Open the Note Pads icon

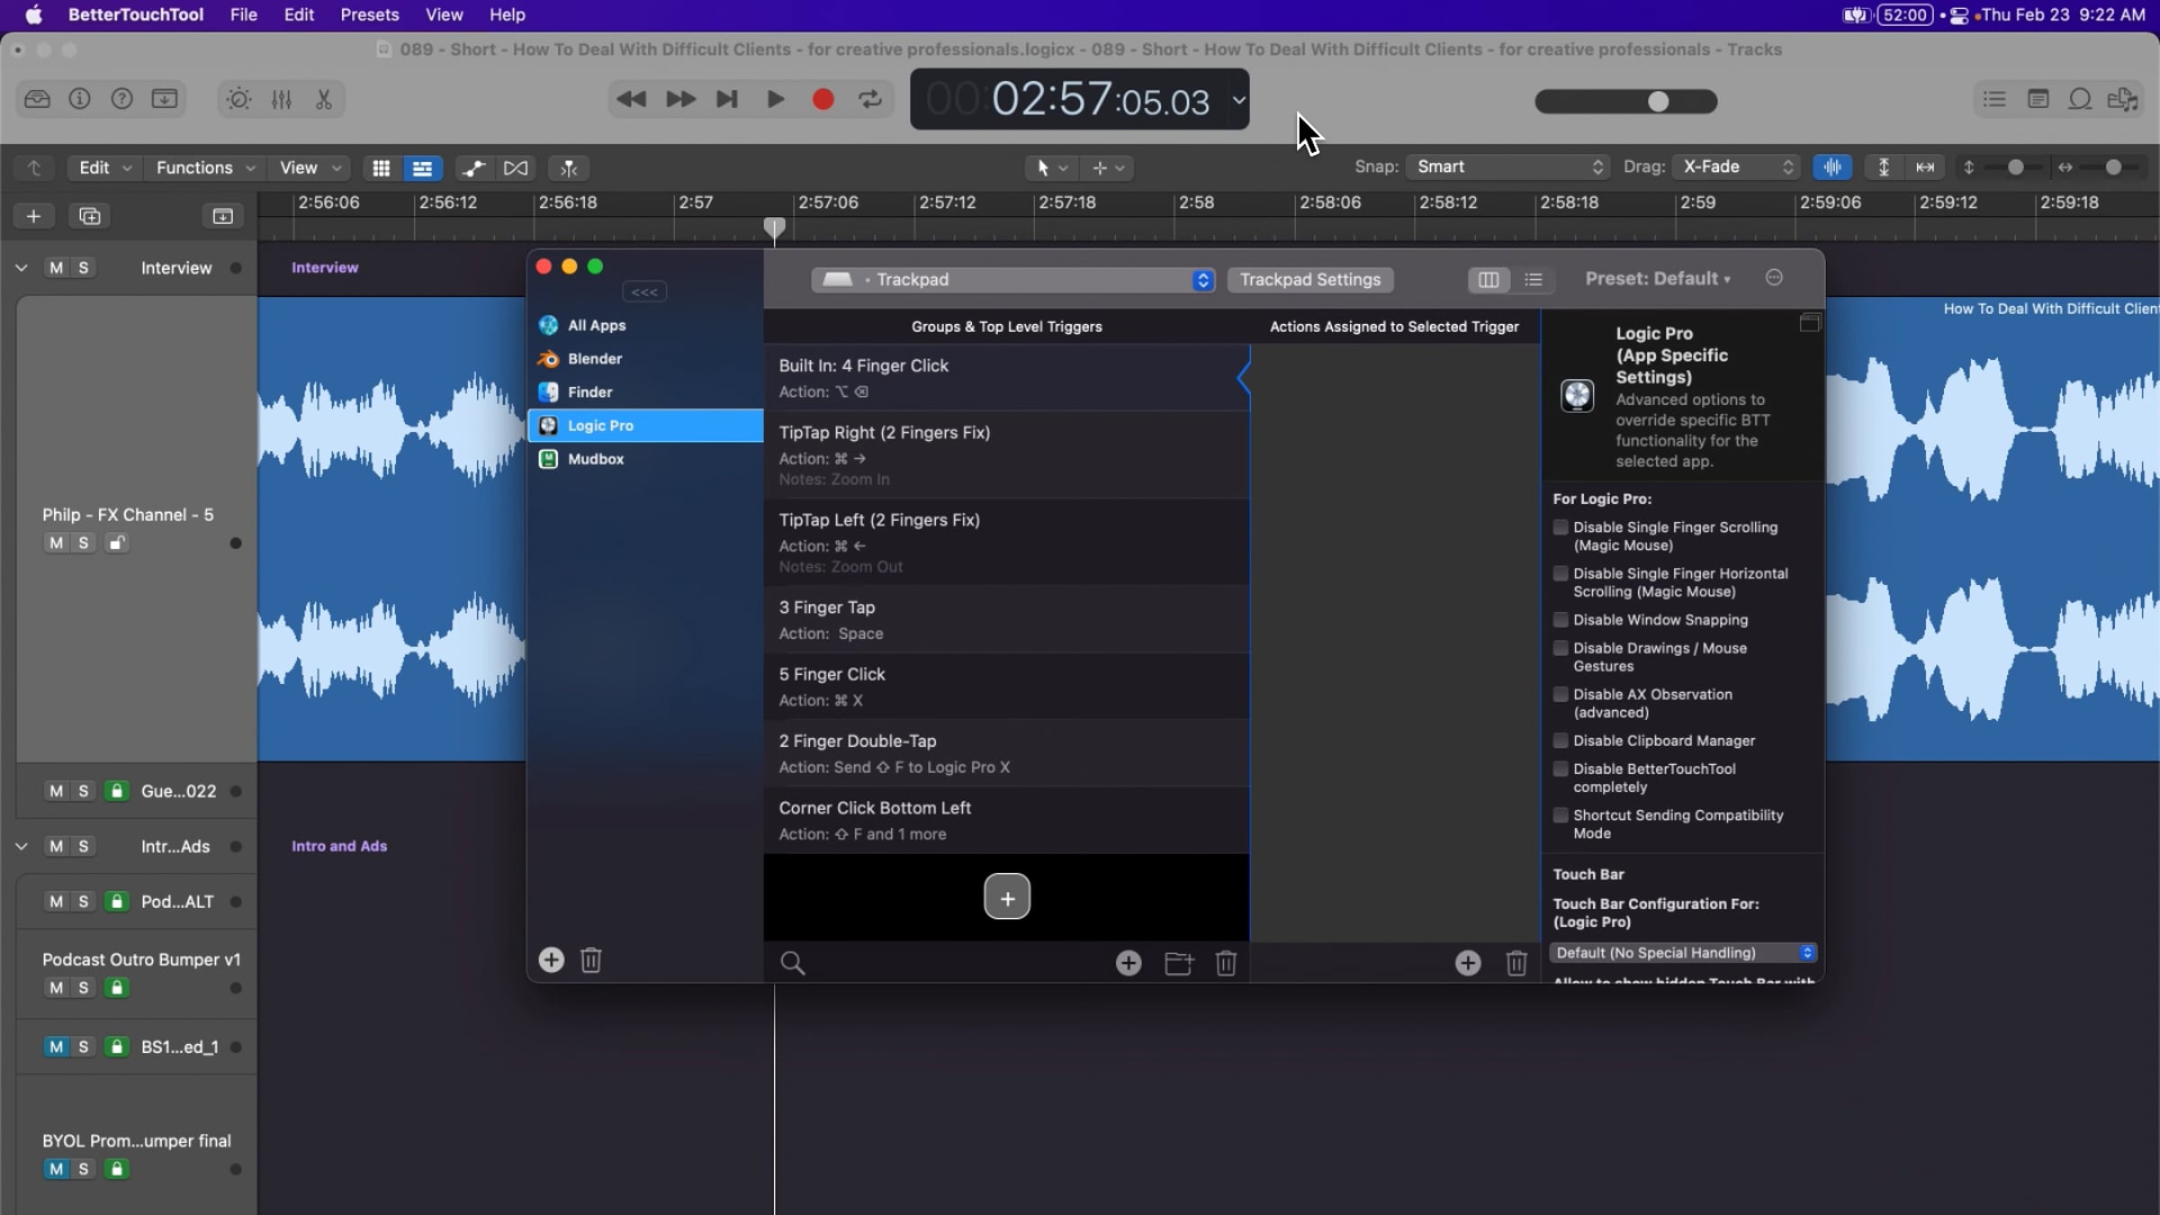click(2038, 99)
